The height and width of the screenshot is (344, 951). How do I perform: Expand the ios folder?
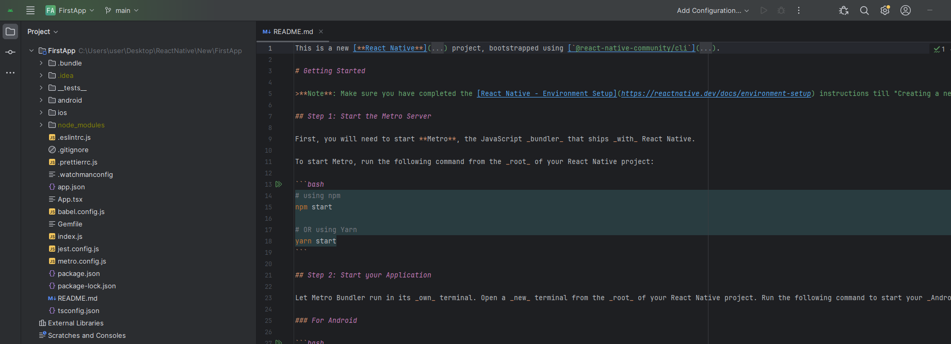point(41,112)
